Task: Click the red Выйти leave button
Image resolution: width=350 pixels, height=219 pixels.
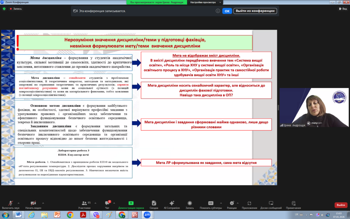Action: tap(340, 205)
